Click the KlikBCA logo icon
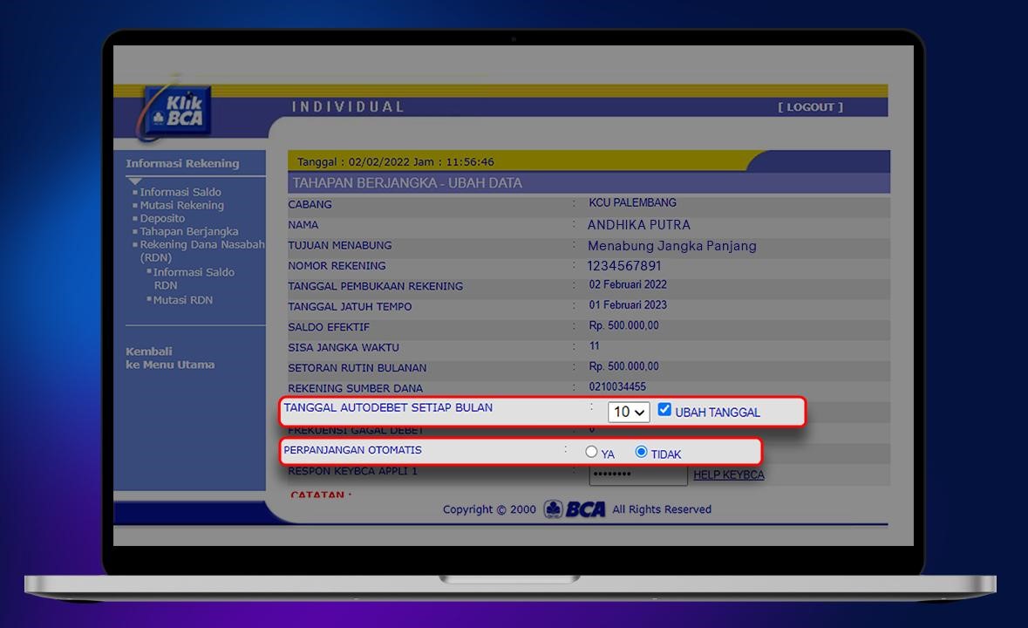 (176, 112)
